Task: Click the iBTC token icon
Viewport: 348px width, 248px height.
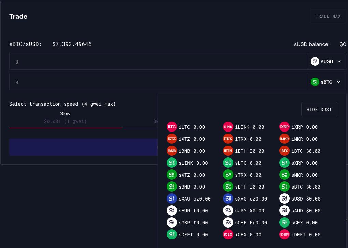Action: tap(284, 151)
